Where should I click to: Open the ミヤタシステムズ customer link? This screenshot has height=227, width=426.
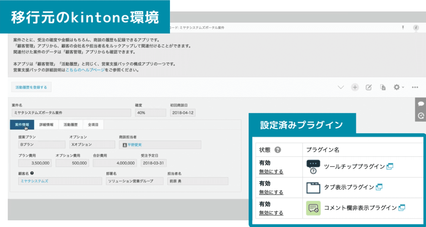[34, 181]
